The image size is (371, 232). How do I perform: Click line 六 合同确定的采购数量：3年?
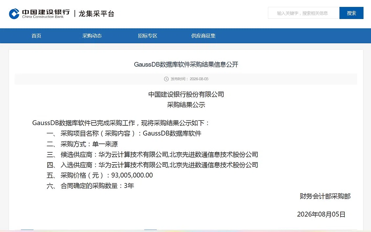[x=90, y=186]
